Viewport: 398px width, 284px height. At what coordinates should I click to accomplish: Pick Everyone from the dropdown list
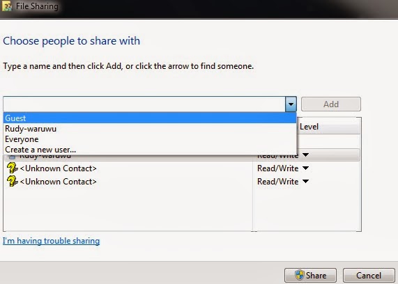pyautogui.click(x=150, y=139)
